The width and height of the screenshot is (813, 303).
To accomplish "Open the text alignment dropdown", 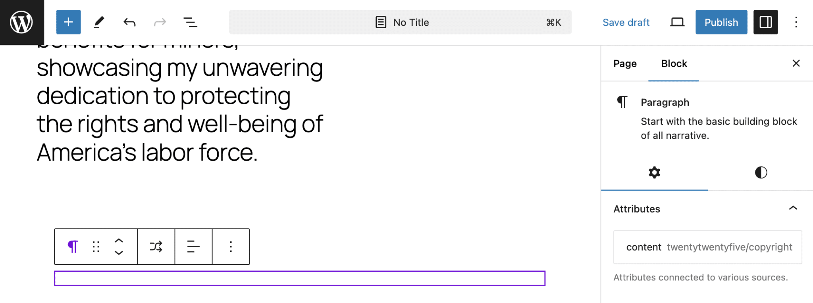I will 193,247.
